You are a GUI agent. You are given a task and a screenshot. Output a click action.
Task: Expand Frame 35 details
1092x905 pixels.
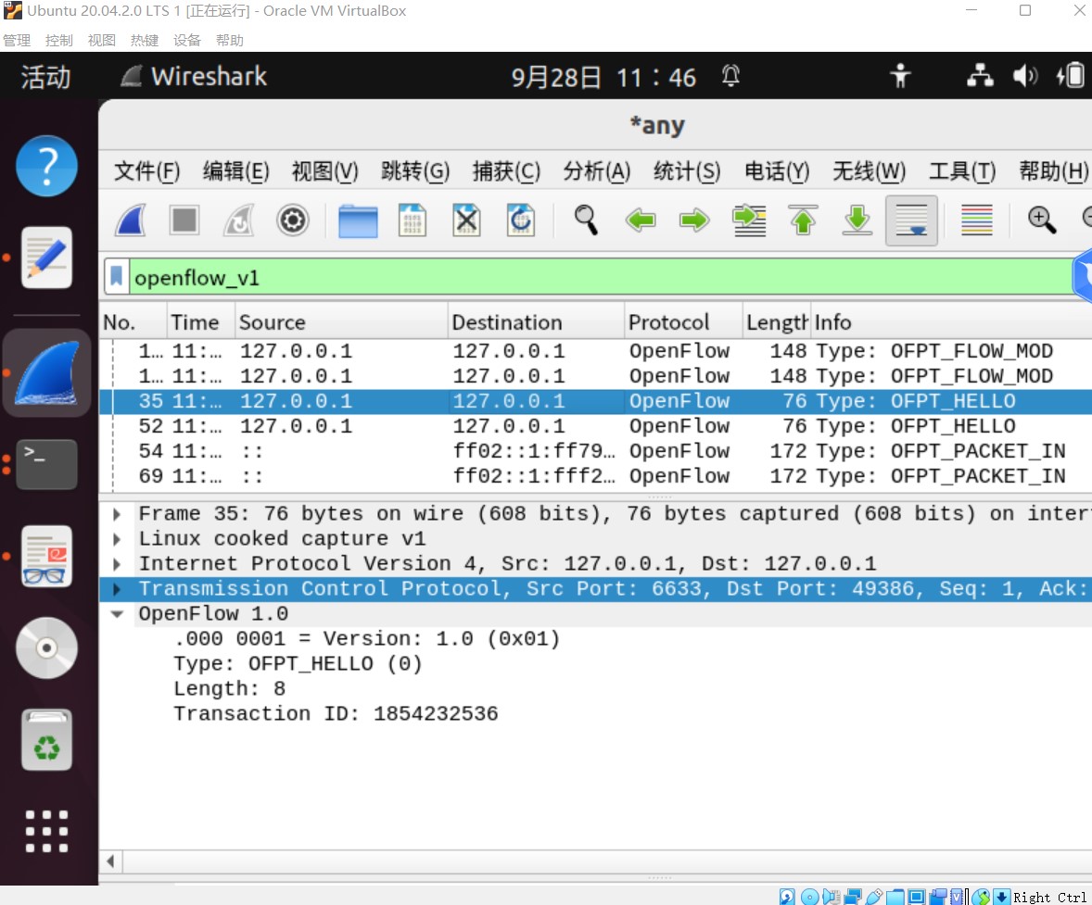[117, 513]
